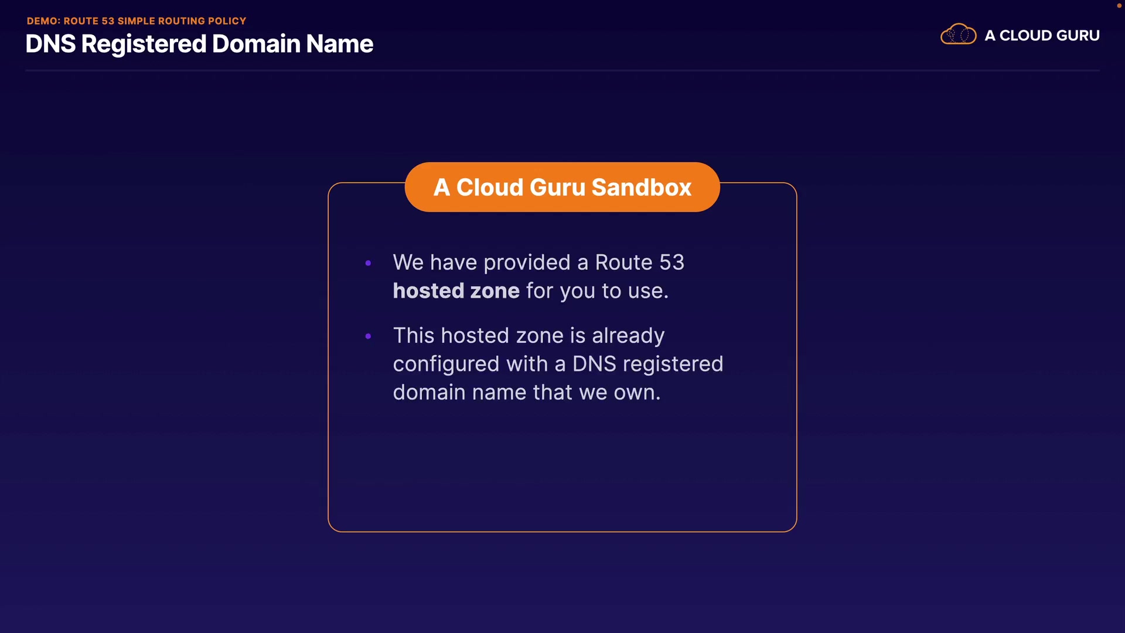Click the DNS Registered Domain Name title
Viewport: 1125px width, 633px height.
(x=199, y=44)
